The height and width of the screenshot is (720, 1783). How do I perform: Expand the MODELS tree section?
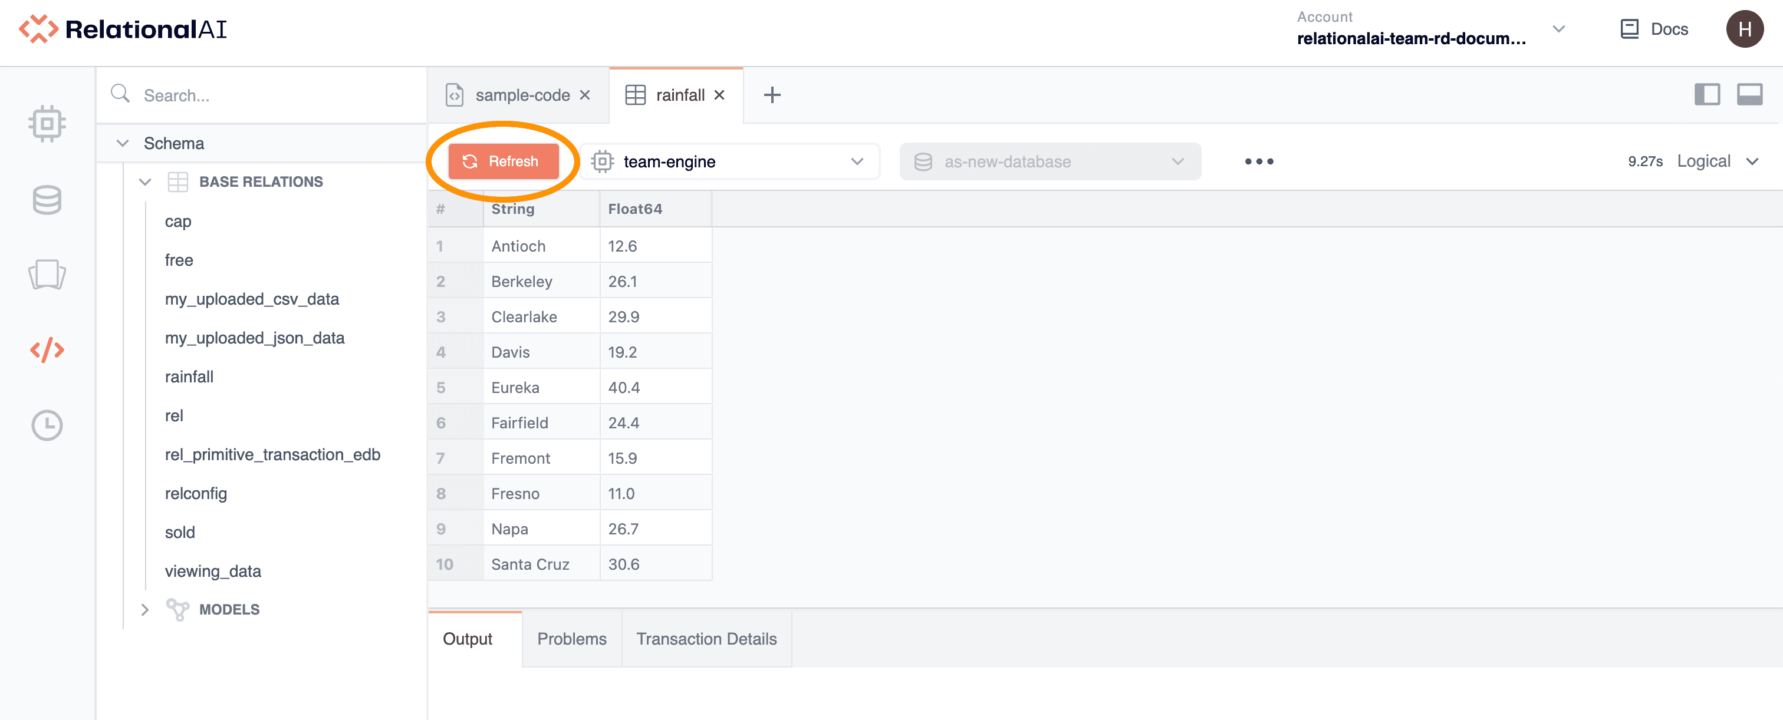click(144, 609)
